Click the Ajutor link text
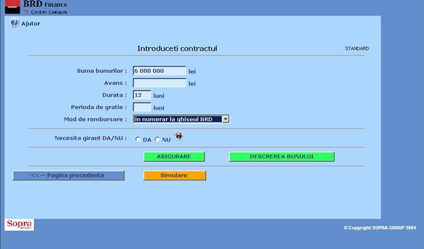The height and width of the screenshot is (249, 424). pos(31,24)
